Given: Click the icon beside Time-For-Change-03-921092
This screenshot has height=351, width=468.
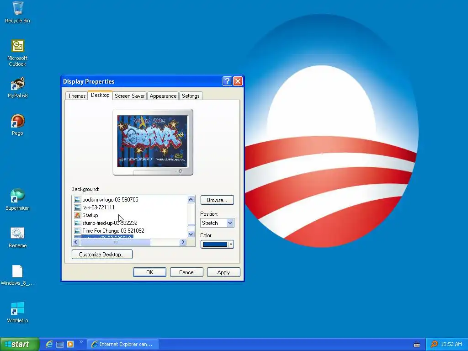Looking at the screenshot, I should click(x=78, y=231).
